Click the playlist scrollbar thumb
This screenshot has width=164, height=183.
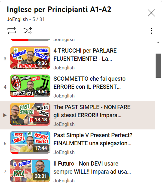point(158,66)
